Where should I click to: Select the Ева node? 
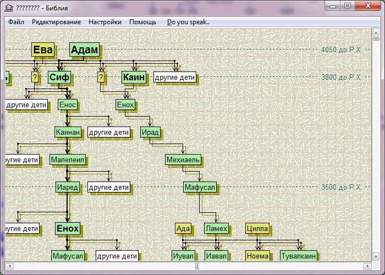pyautogui.click(x=43, y=50)
